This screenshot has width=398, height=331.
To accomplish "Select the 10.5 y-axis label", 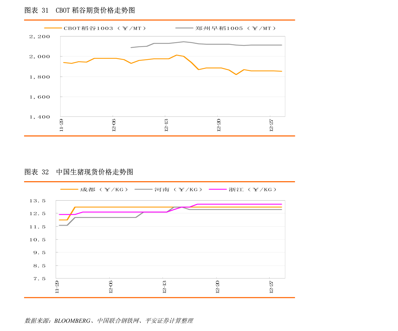I will 37,240.
